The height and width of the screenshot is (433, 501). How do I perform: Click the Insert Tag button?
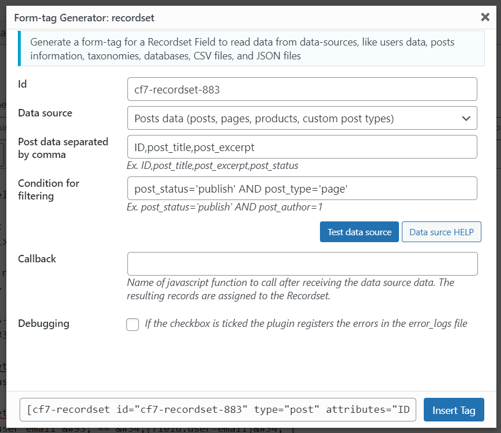[x=454, y=410]
